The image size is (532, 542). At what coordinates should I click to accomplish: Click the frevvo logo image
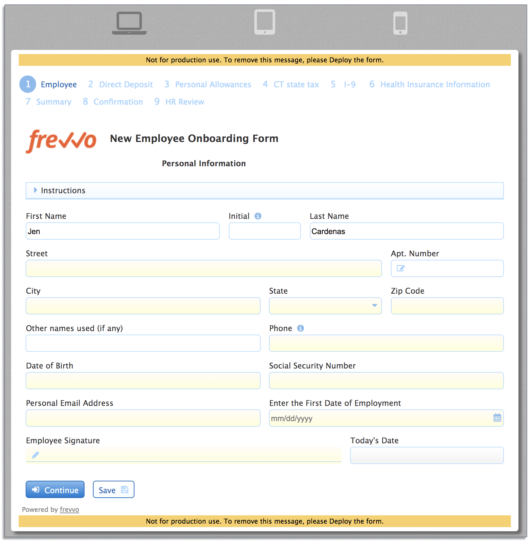(61, 141)
